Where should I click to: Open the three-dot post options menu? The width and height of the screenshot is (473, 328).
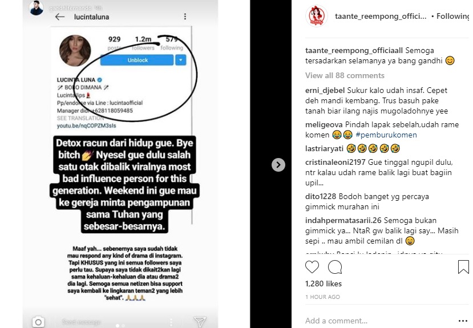463,321
